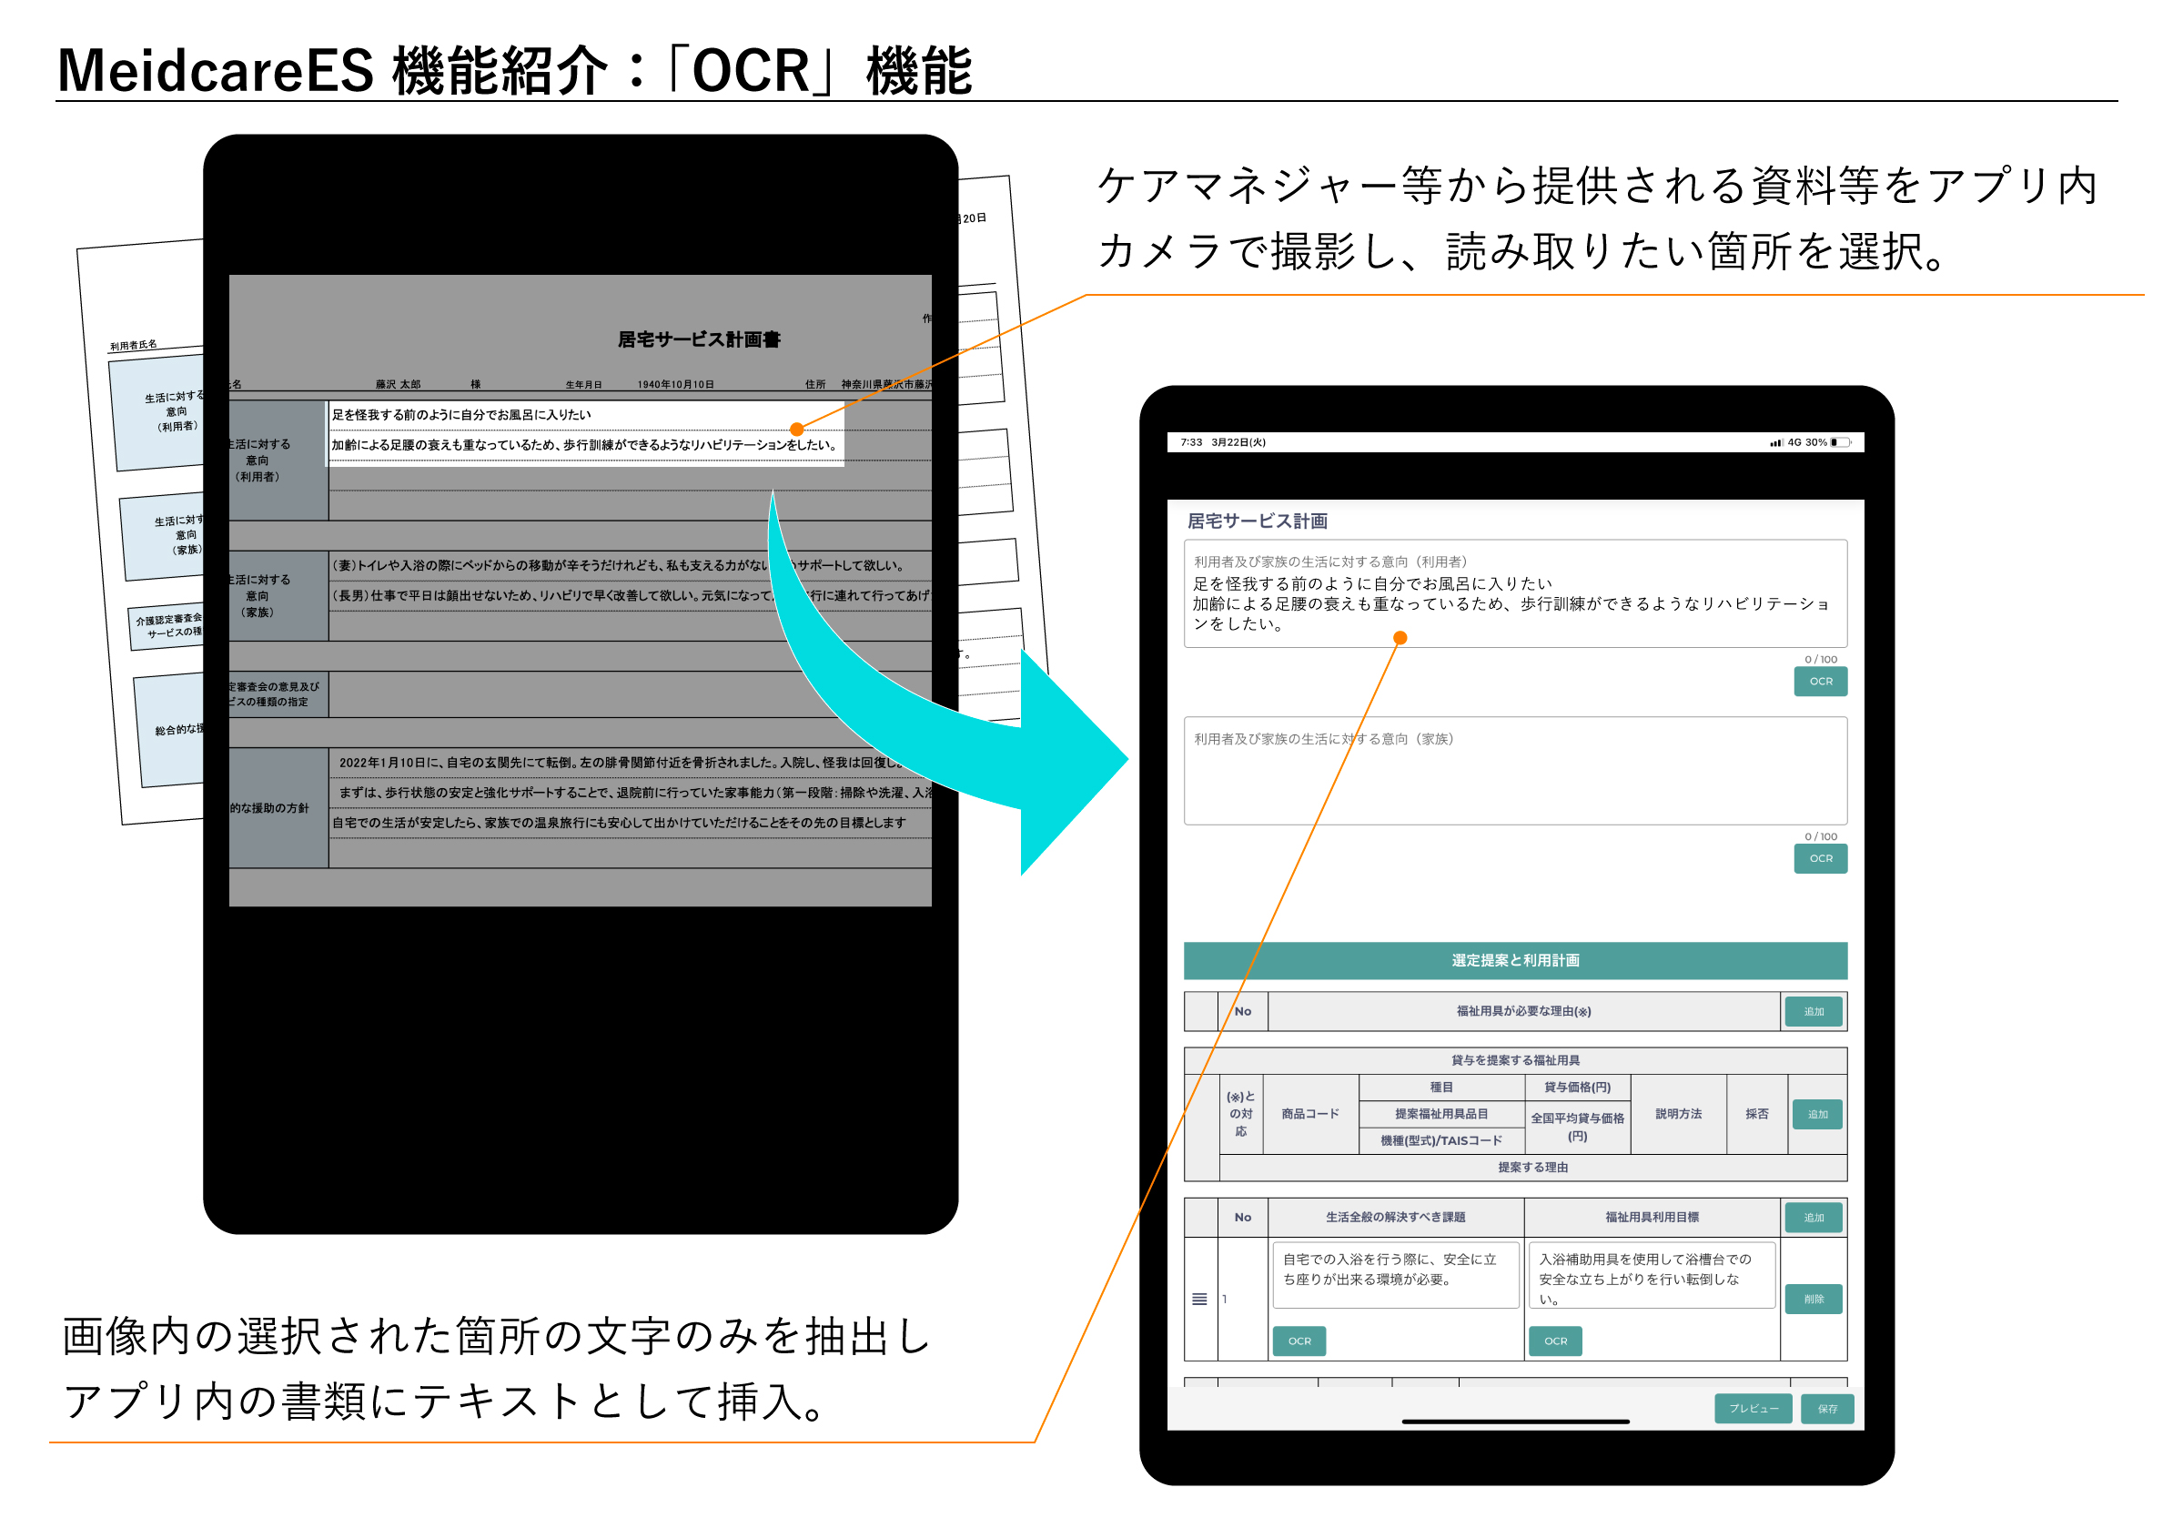
Task: Click 意向(家族) label cell in camera view
Action: [278, 596]
